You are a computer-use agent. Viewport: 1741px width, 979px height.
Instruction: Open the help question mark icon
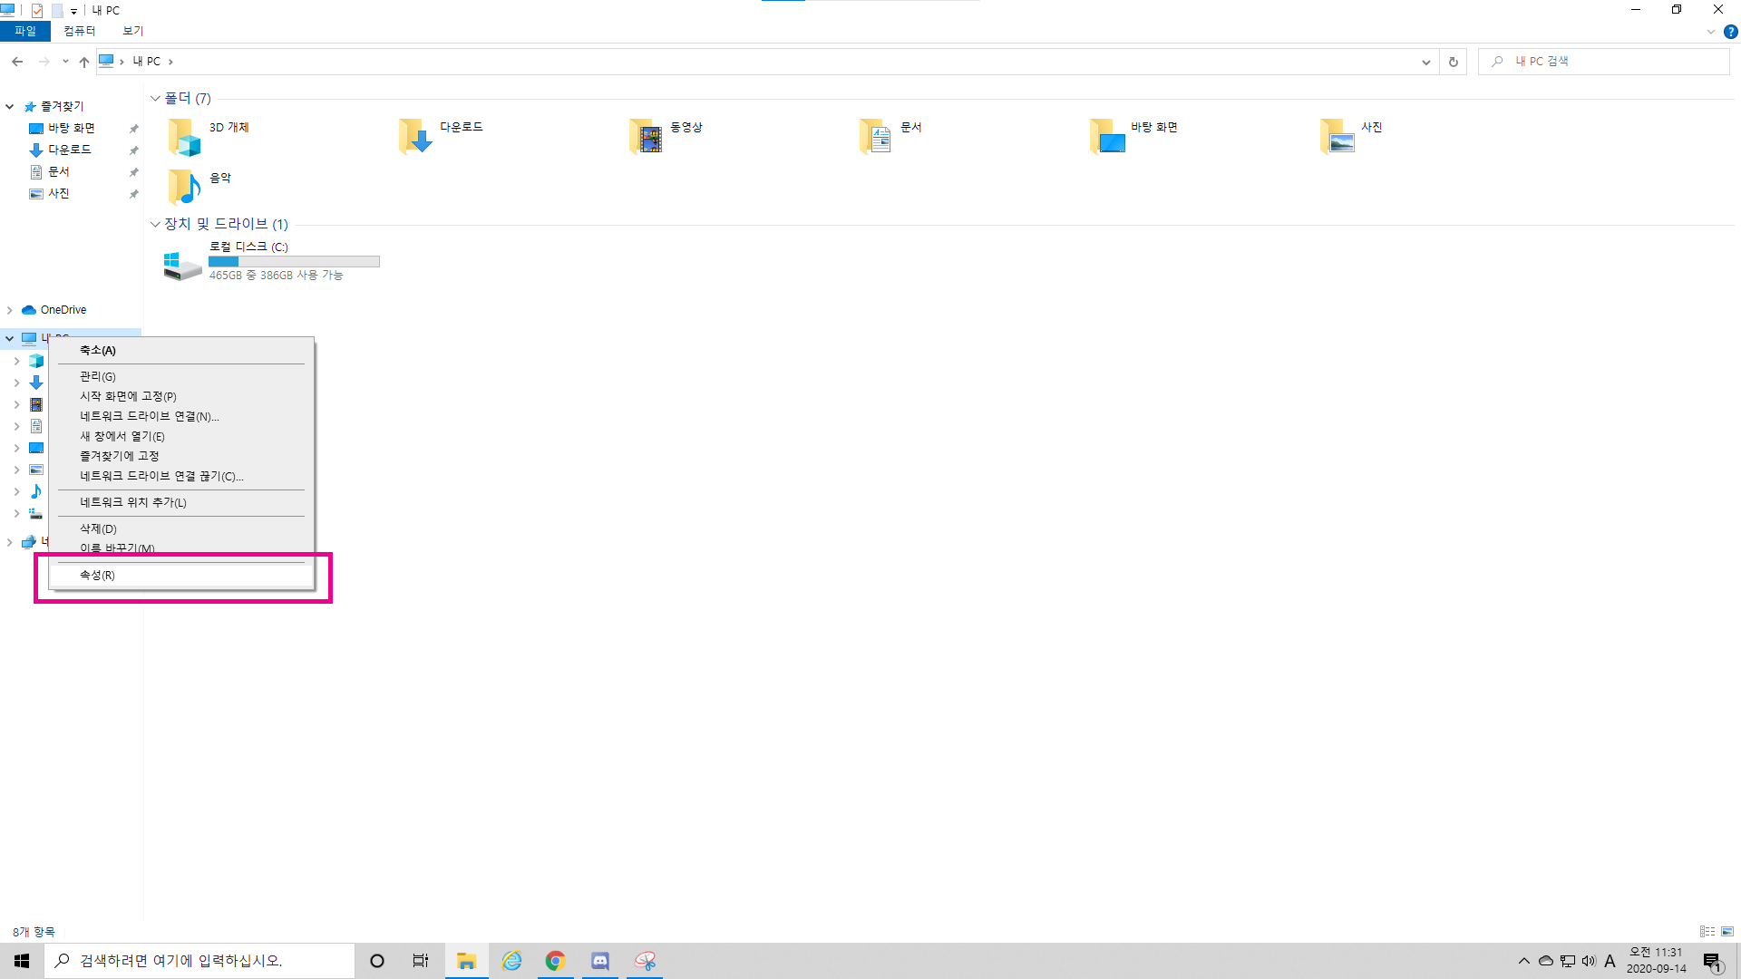1730,32
